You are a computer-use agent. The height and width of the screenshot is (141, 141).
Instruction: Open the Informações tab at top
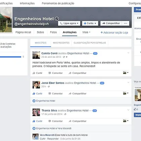tap(27, 3)
